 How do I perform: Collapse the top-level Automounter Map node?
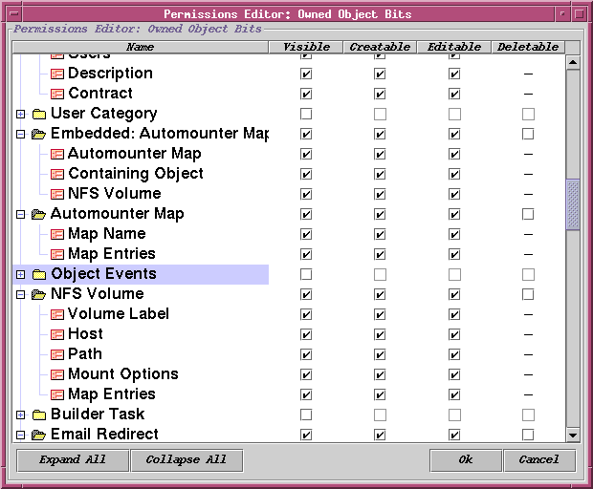click(x=21, y=215)
